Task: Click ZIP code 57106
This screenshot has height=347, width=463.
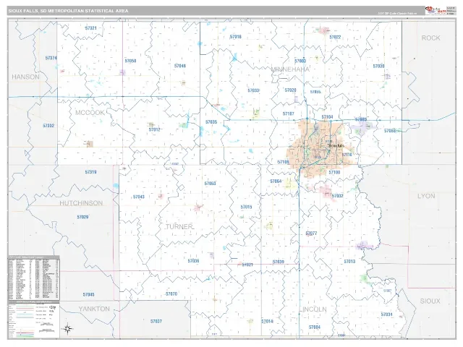Action: point(283,162)
